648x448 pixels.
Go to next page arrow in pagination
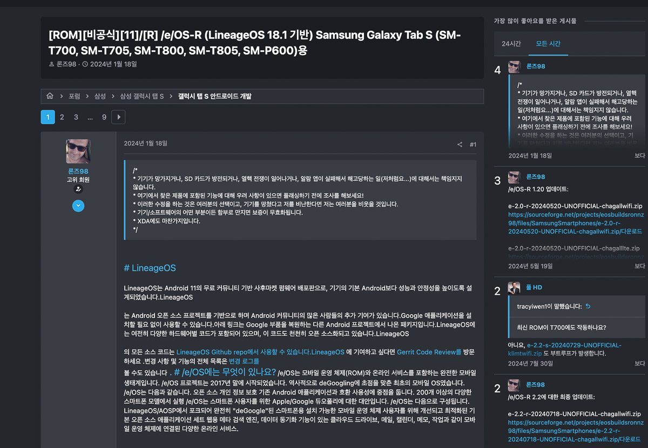click(118, 117)
